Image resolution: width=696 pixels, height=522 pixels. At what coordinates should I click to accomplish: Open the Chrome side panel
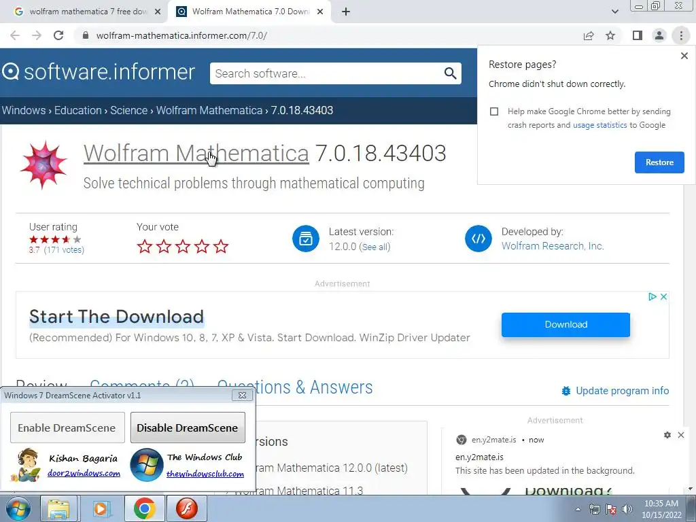[x=638, y=35]
